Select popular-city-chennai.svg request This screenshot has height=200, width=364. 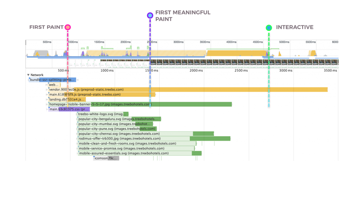[x=146, y=134]
